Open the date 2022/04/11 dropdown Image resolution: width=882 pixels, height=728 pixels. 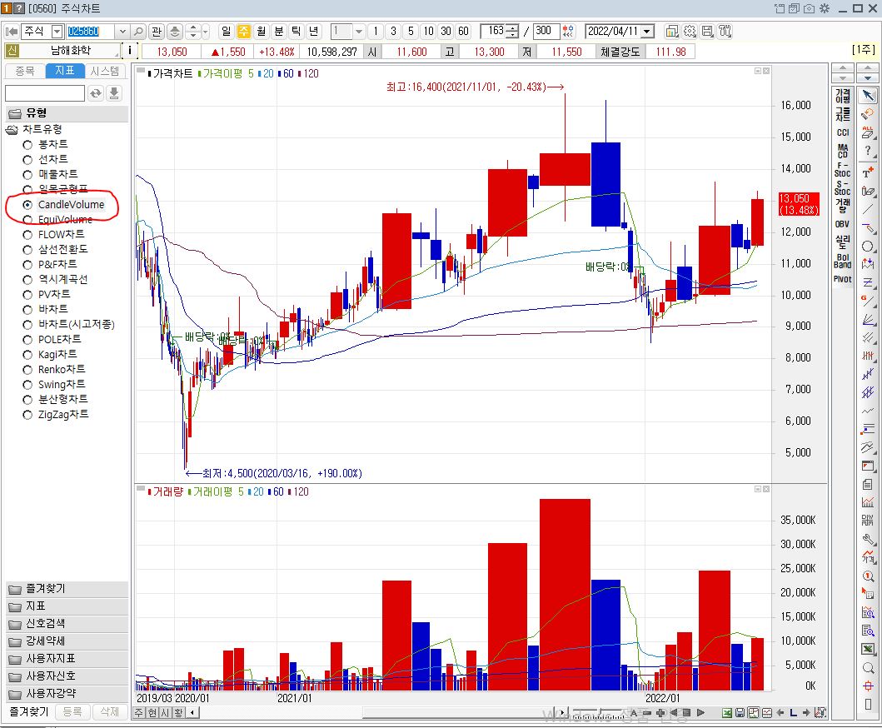[x=647, y=32]
